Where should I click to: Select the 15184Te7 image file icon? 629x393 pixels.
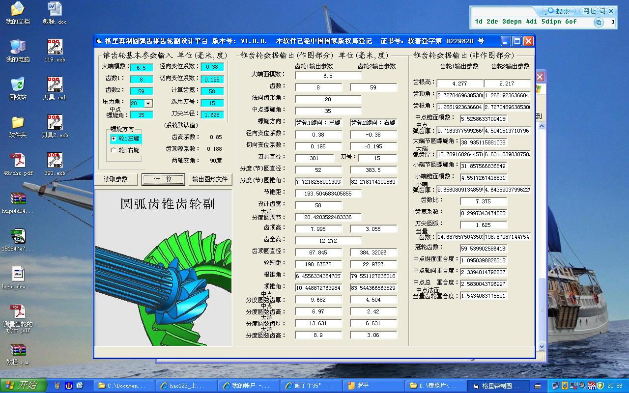click(18, 240)
